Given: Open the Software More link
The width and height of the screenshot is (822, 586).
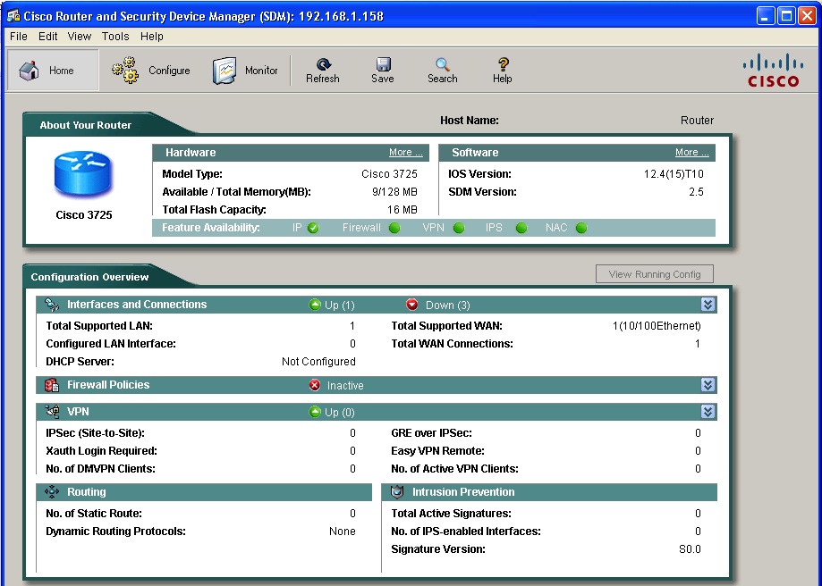Looking at the screenshot, I should pyautogui.click(x=691, y=153).
